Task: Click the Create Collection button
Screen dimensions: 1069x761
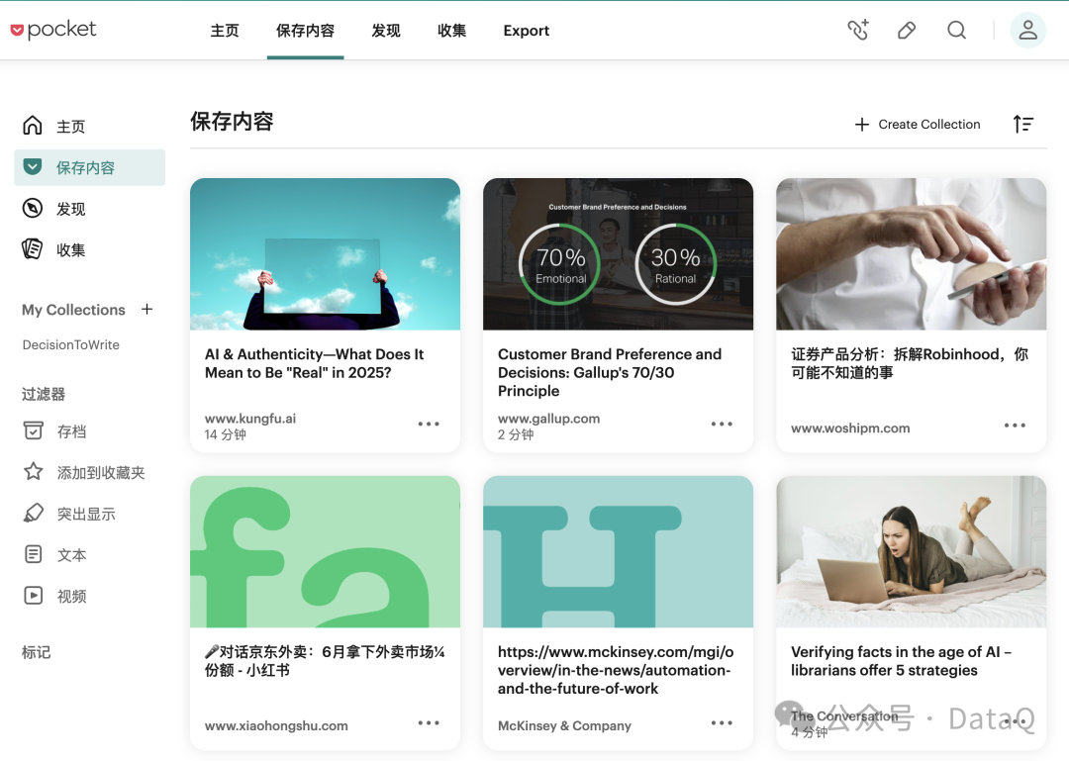Action: pyautogui.click(x=917, y=124)
